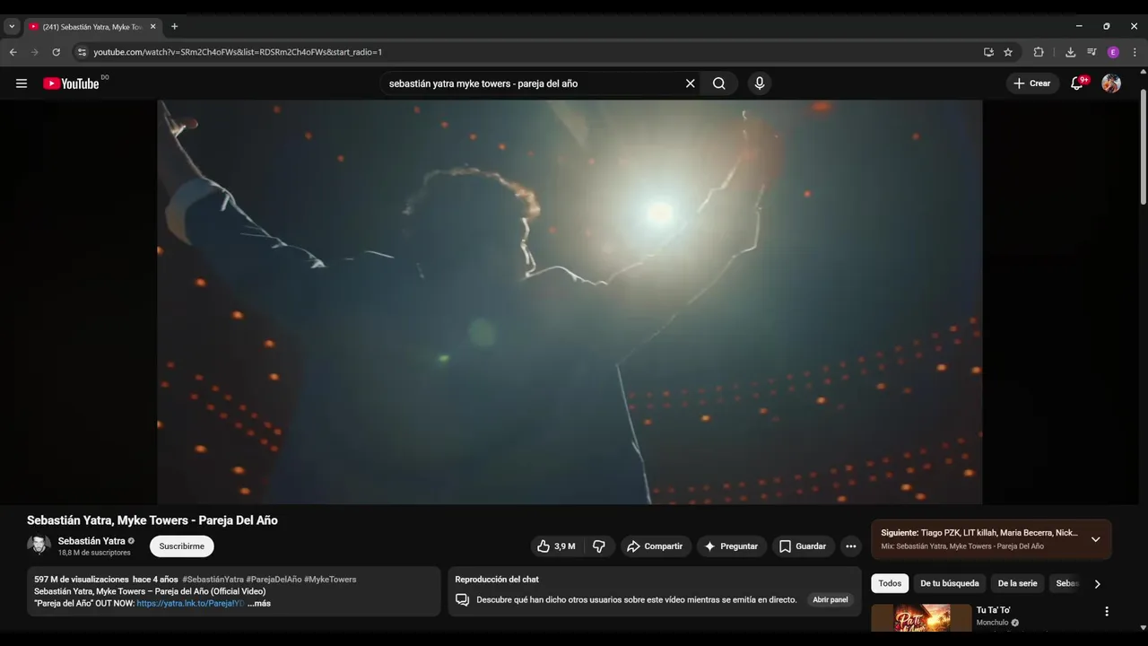Install app icon in address bar
This screenshot has width=1148, height=646.
988,52
